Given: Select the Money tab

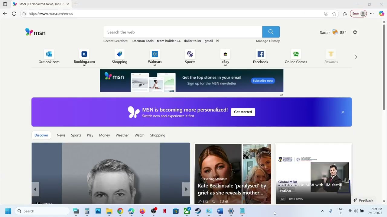Looking at the screenshot, I should point(105,135).
